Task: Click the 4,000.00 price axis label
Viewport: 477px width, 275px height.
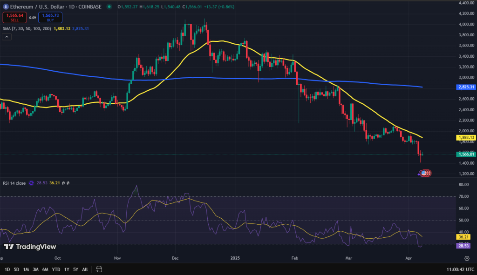Action: 466,24
